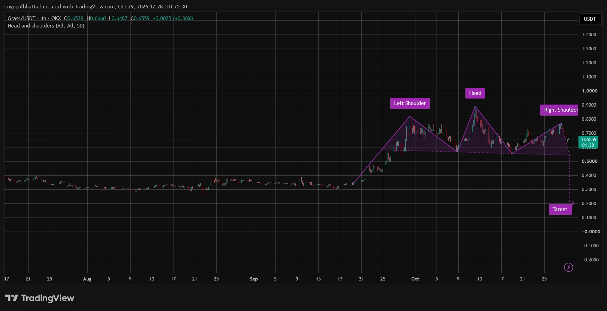Click the 0.5000 price axis label
Viewport: 607px width, 311px height.
pyautogui.click(x=590, y=161)
